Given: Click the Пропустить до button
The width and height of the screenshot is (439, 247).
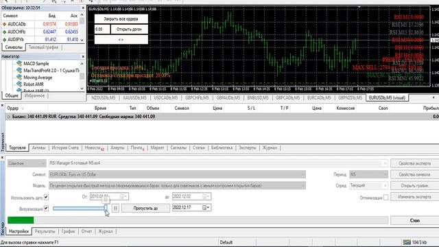Looking at the screenshot, I should click(x=145, y=208).
